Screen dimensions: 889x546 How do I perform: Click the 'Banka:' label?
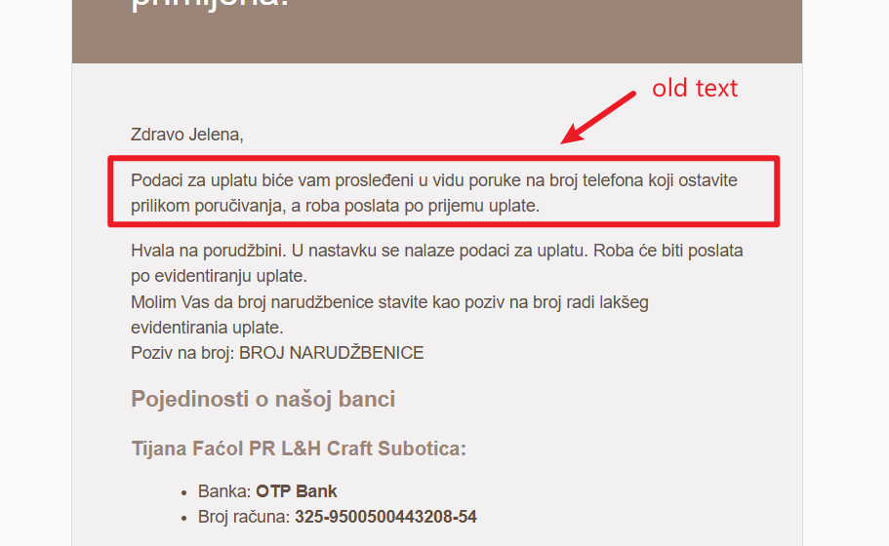point(224,491)
